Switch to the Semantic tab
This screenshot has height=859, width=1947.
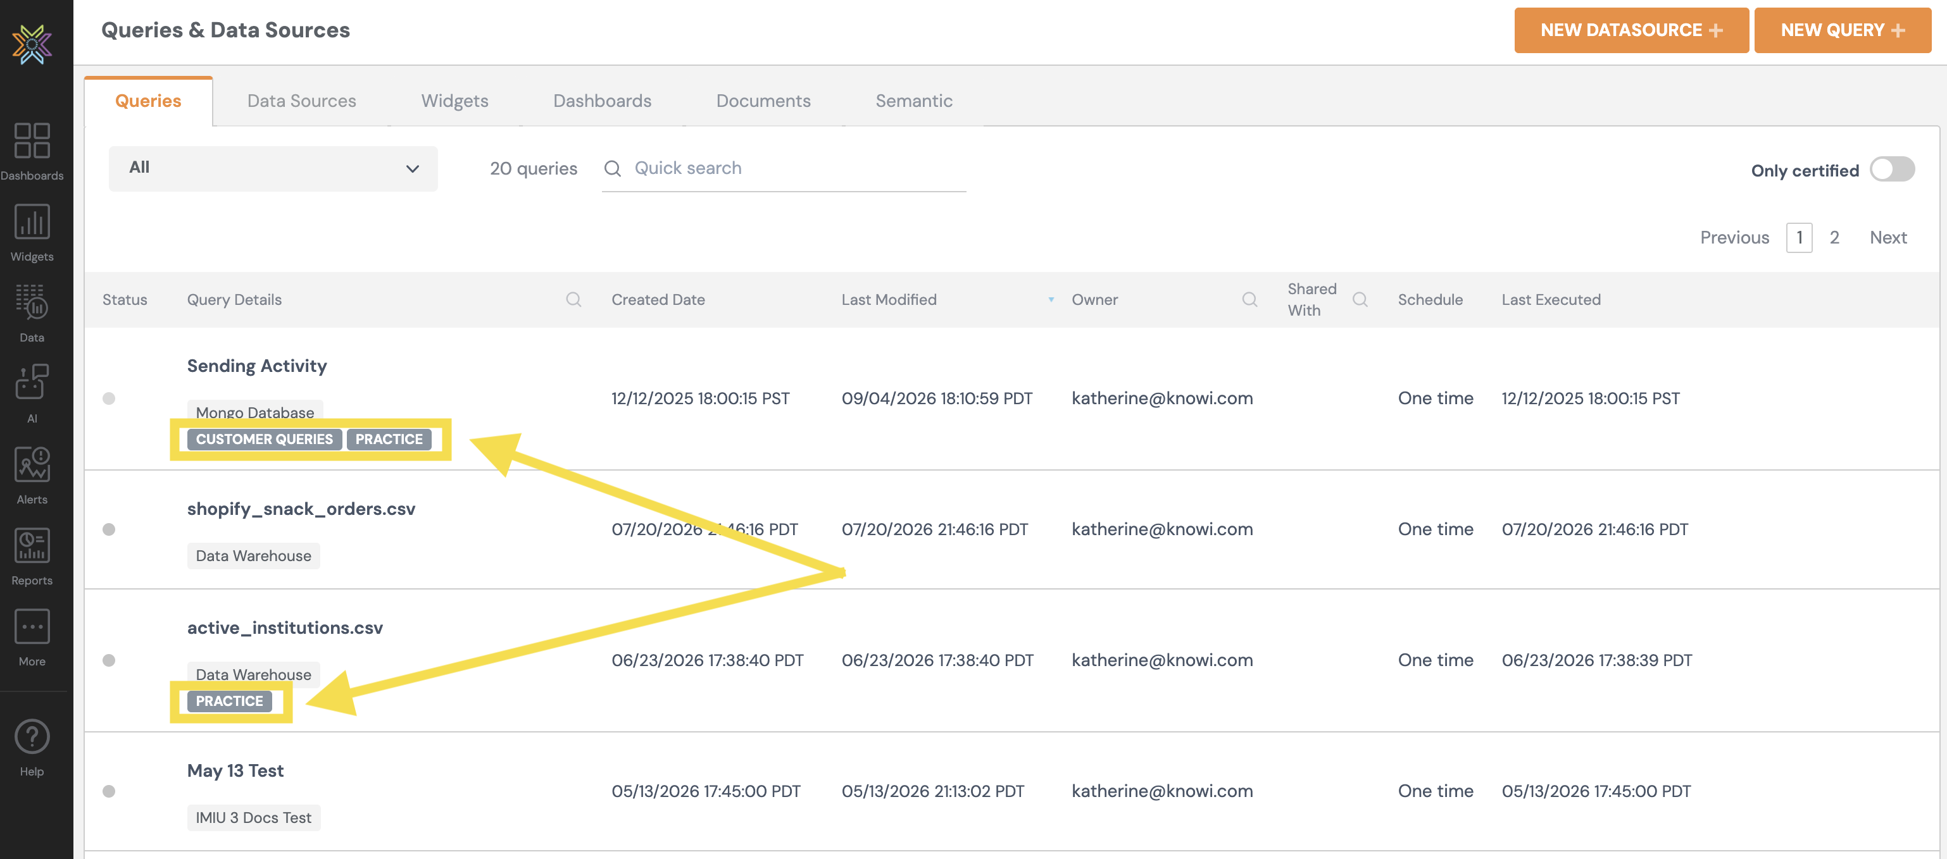coord(914,101)
